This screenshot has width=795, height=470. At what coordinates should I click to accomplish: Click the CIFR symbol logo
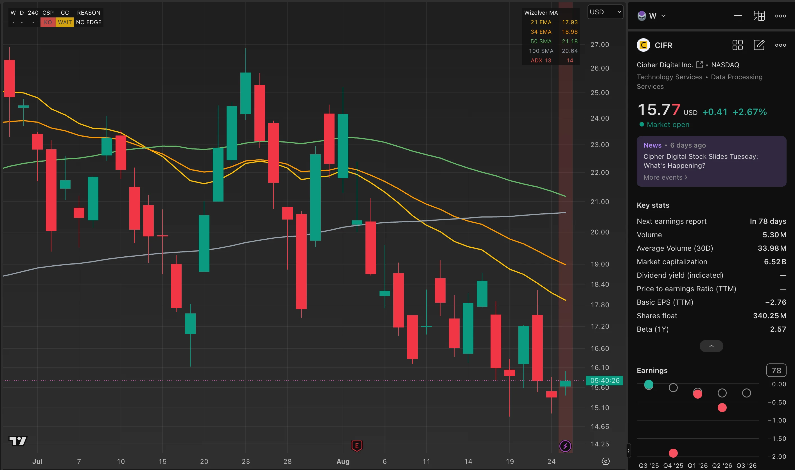point(643,45)
